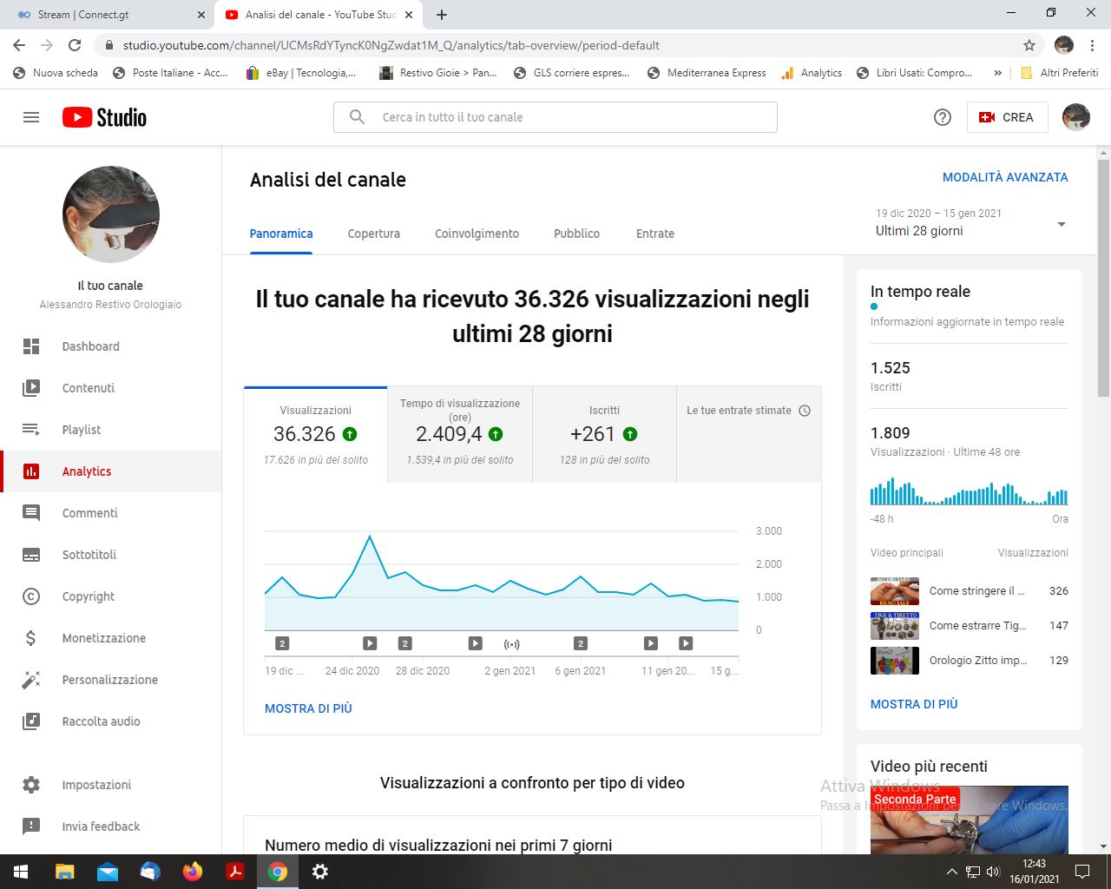Click the Impostazioni gear icon in sidebar
1111x889 pixels.
point(31,785)
